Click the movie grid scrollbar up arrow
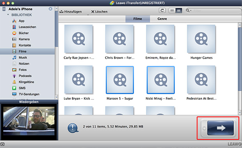 (240, 25)
